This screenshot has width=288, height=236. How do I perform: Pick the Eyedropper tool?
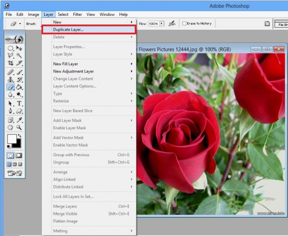point(19,119)
